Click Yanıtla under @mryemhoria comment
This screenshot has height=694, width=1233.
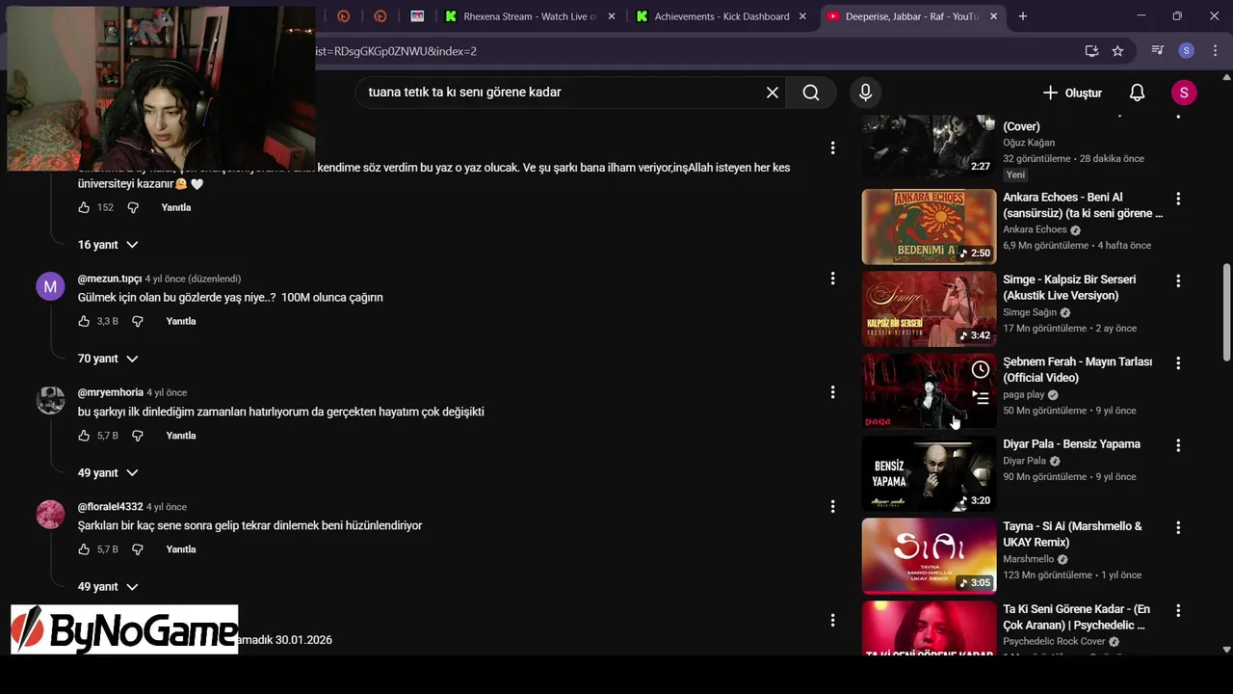point(181,436)
